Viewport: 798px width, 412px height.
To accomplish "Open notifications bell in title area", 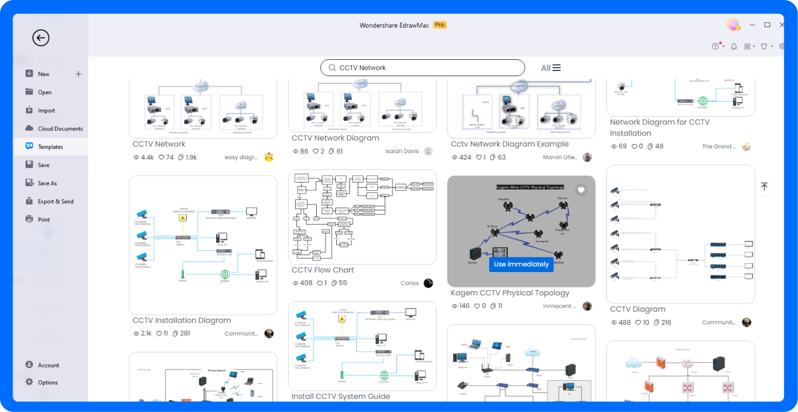I will tap(734, 46).
